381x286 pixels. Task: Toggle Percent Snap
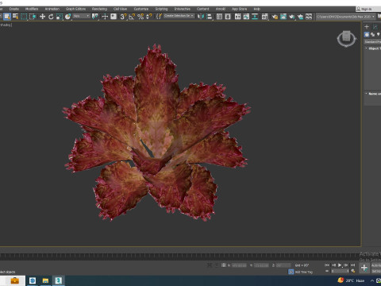coord(140,17)
